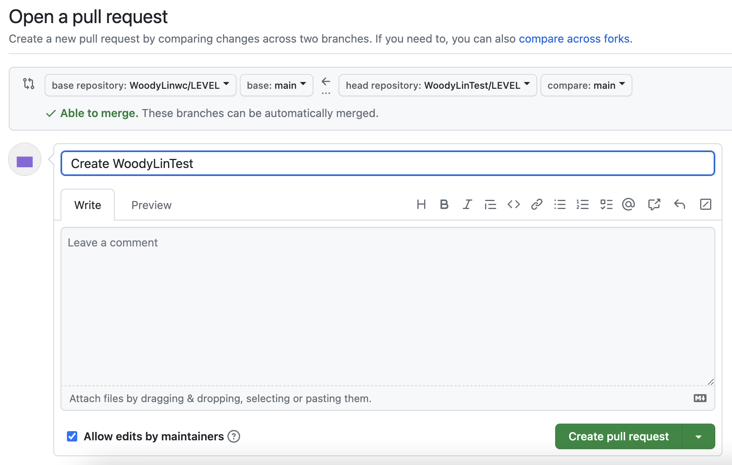Reference an issue or pull request

(x=654, y=205)
